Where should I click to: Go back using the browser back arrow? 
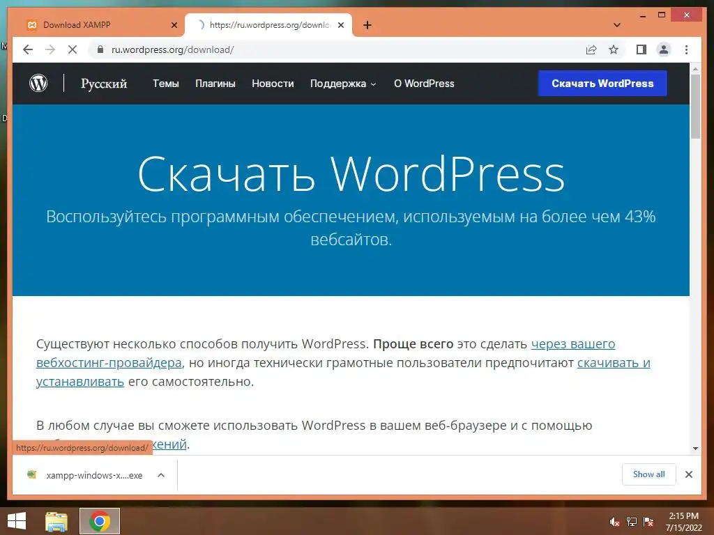28,49
